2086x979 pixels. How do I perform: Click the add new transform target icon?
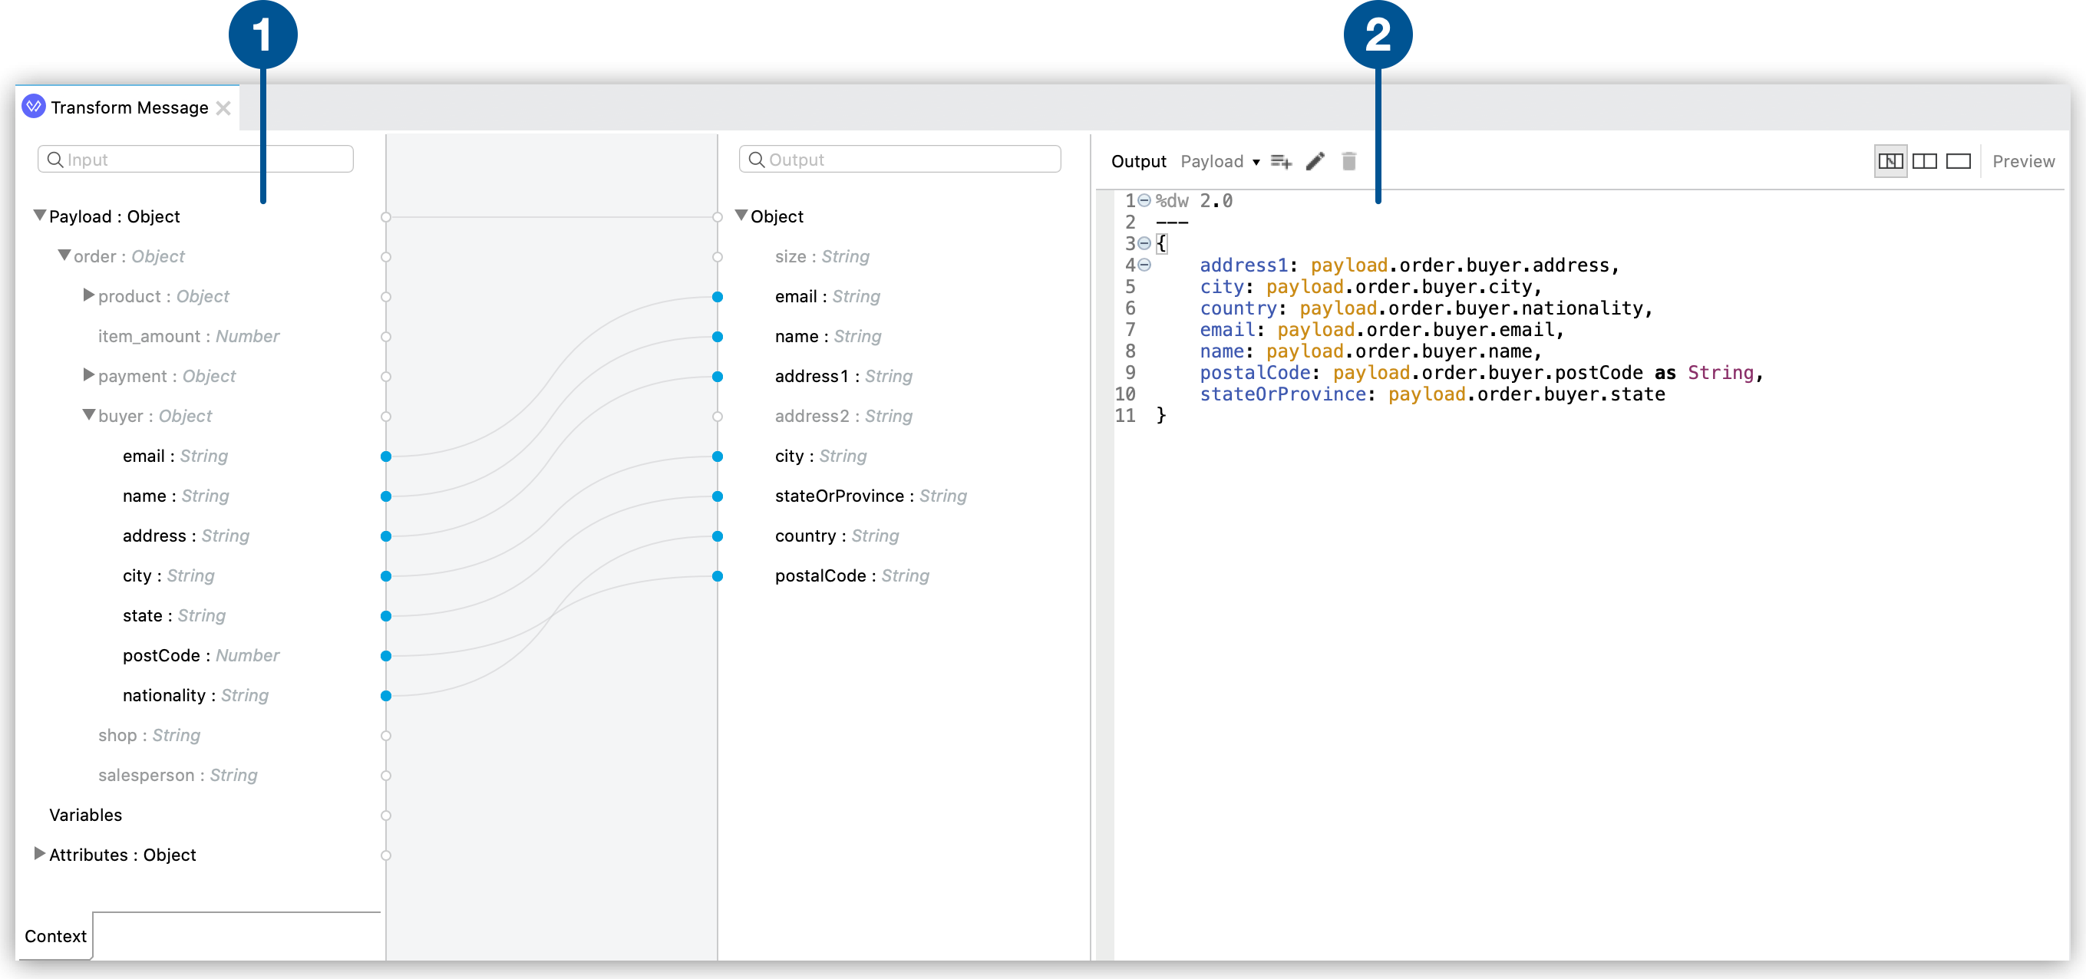pos(1282,162)
